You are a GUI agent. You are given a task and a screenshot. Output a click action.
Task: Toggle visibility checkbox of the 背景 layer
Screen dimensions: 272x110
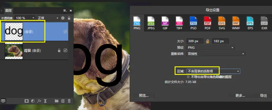click(x=65, y=51)
